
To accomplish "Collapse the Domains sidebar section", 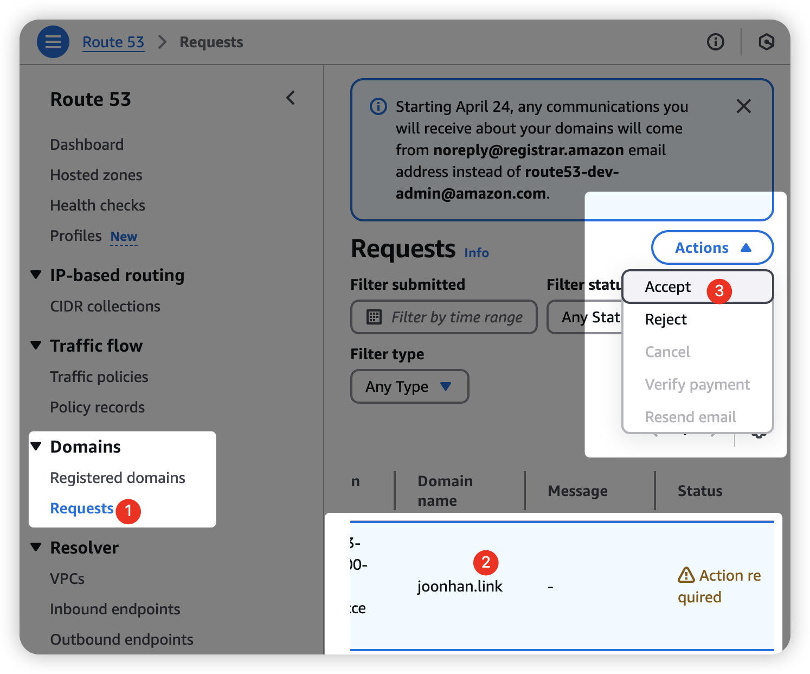I will point(36,446).
